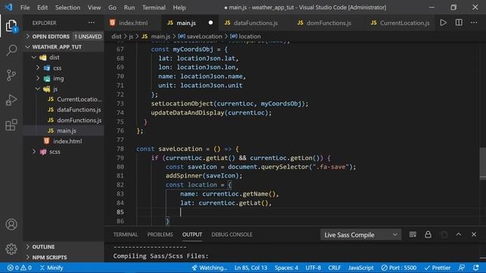The height and width of the screenshot is (273, 486).
Task: Maximize the panel size with chevron
Action: tap(459, 234)
